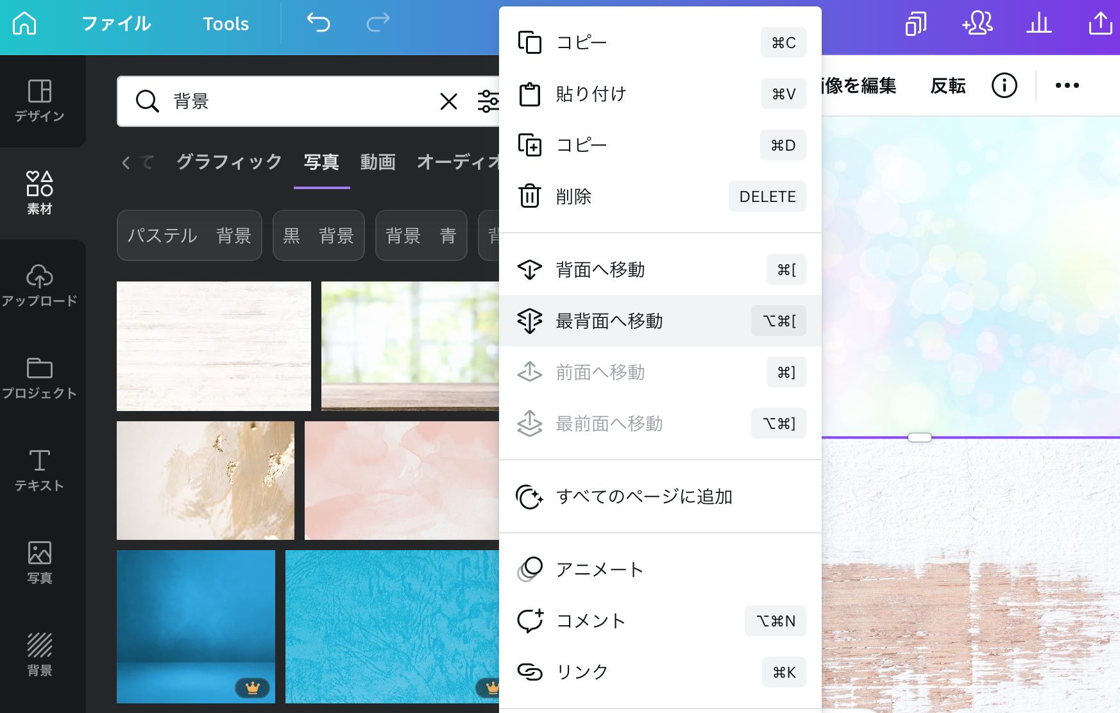Open the テキスト sidebar panel
Viewport: 1120px width, 713px height.
coord(40,470)
